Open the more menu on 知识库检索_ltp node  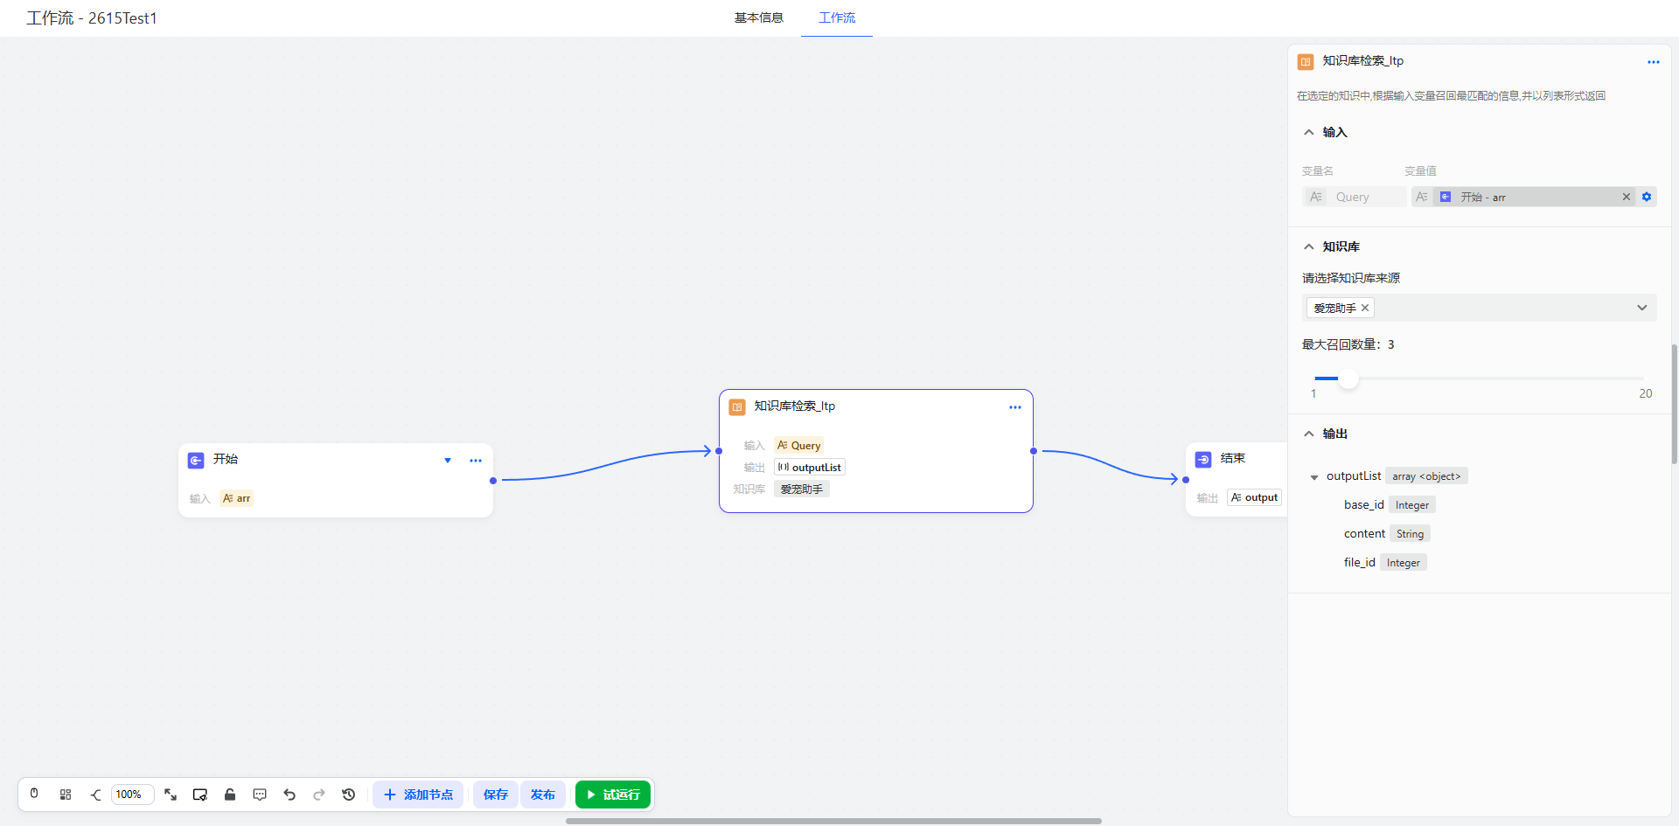coord(1014,407)
